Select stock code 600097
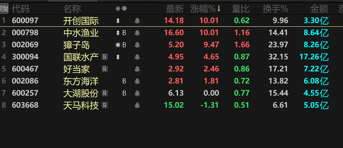Screen dimensions: 343x148 (x=25, y=21)
